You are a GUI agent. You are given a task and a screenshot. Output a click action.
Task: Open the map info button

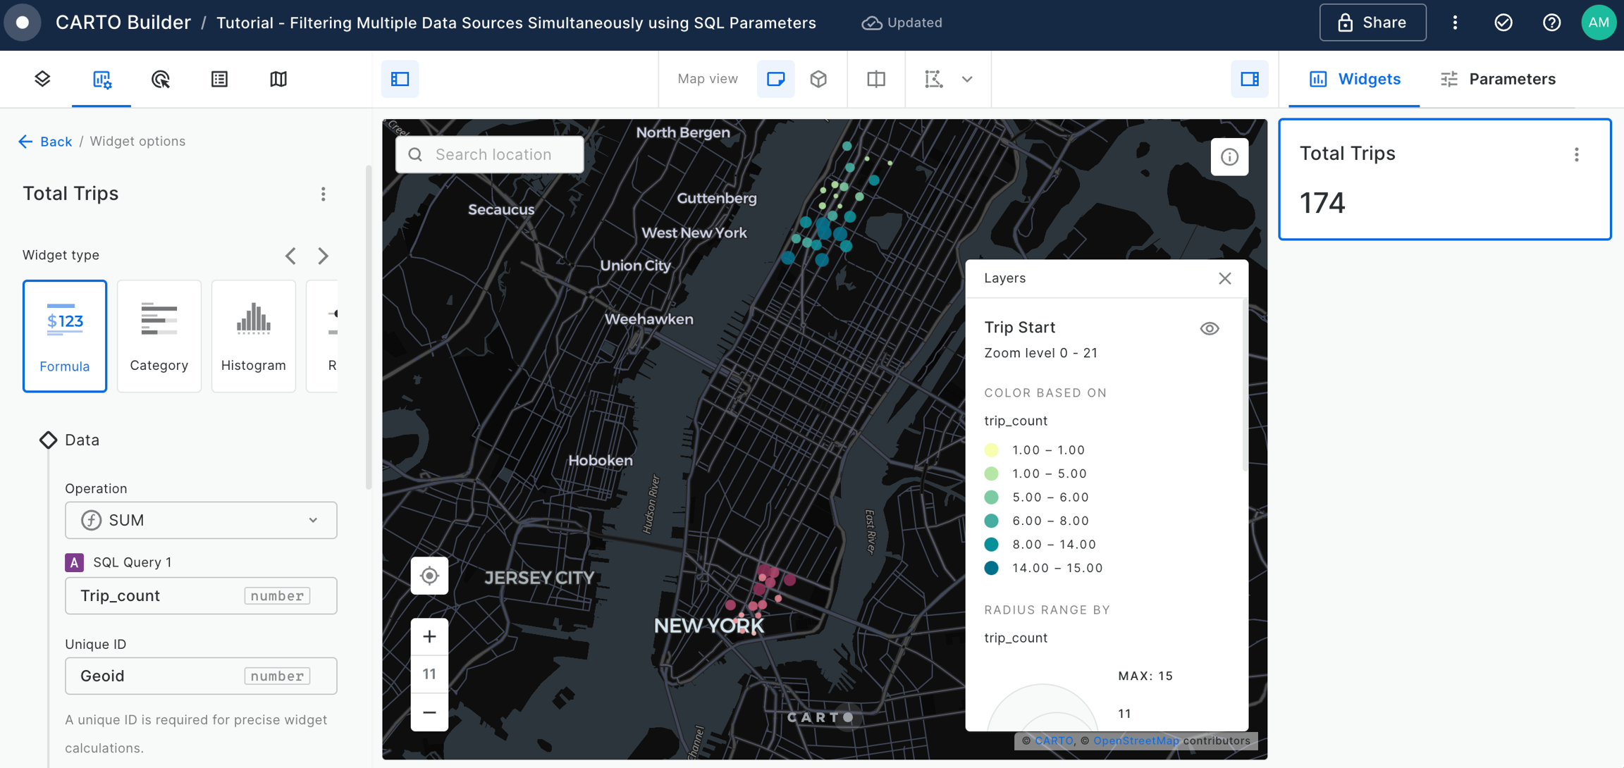1229,156
